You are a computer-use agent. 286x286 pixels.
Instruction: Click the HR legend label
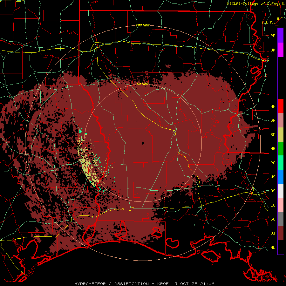click(273, 148)
